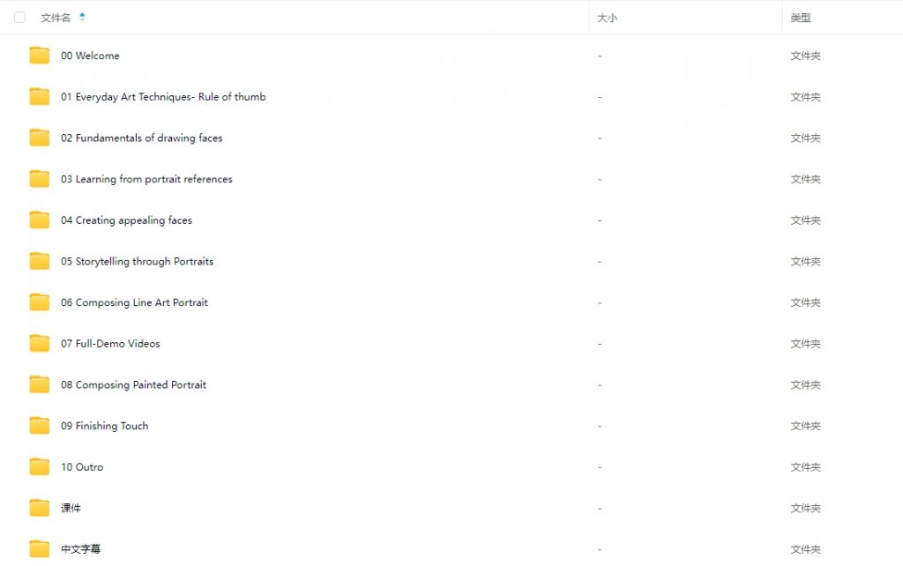Screen dimensions: 903x566
Task: Sort files by the 类型 column header
Action: coord(801,18)
